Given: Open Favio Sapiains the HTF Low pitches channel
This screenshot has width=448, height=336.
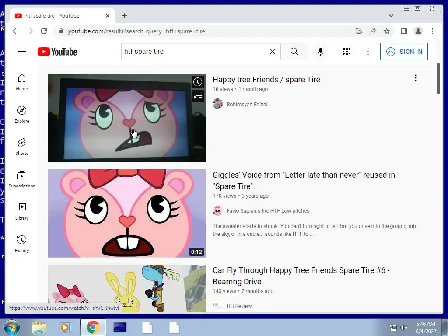Looking at the screenshot, I should point(268,211).
